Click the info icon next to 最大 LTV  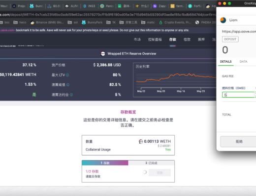tap(67, 75)
